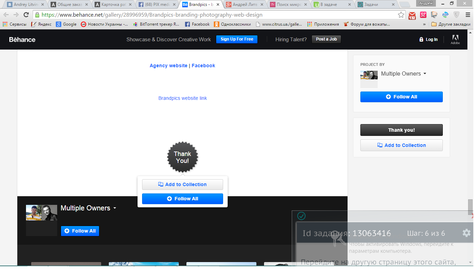Click the page vertical scrollbar thumb
The width and height of the screenshot is (474, 269).
[471, 207]
